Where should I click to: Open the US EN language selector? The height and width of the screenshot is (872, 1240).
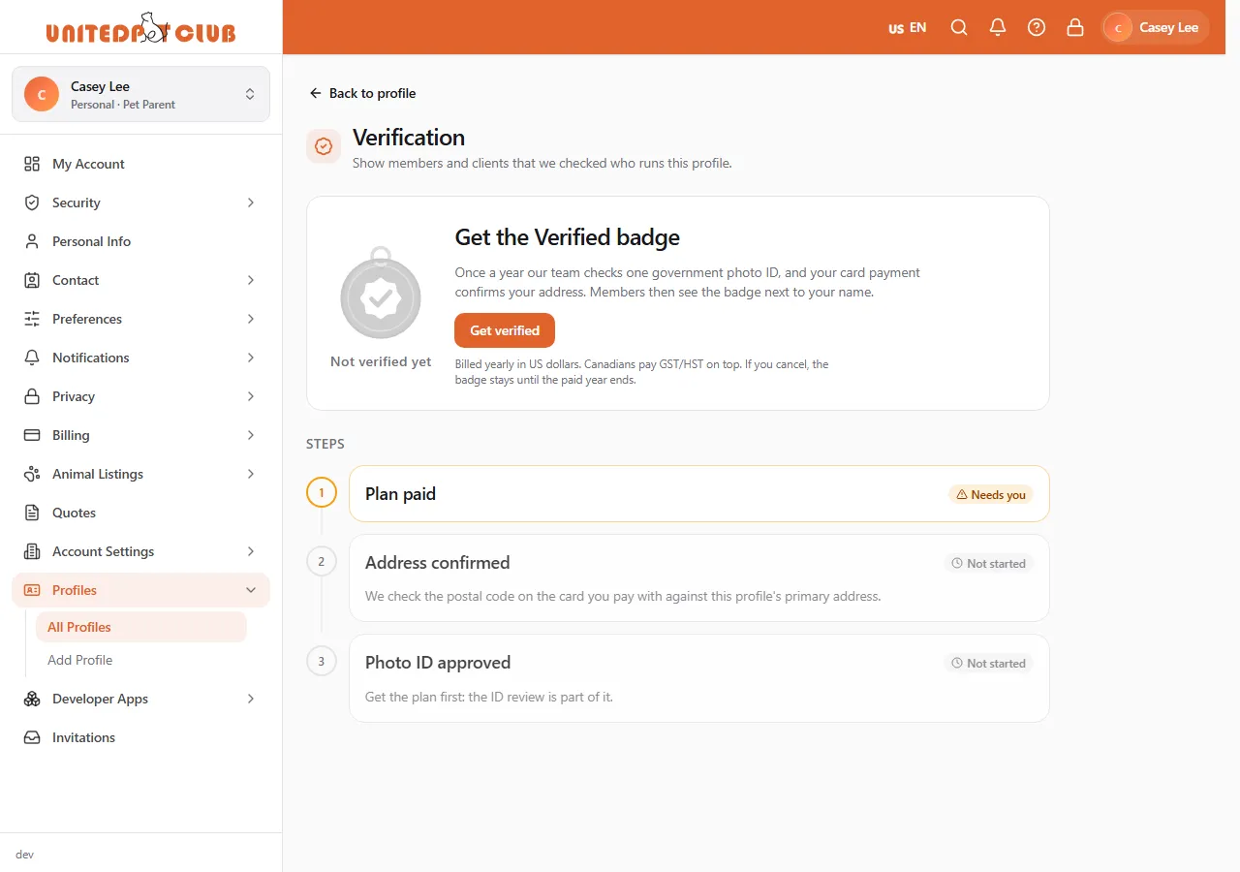click(908, 28)
